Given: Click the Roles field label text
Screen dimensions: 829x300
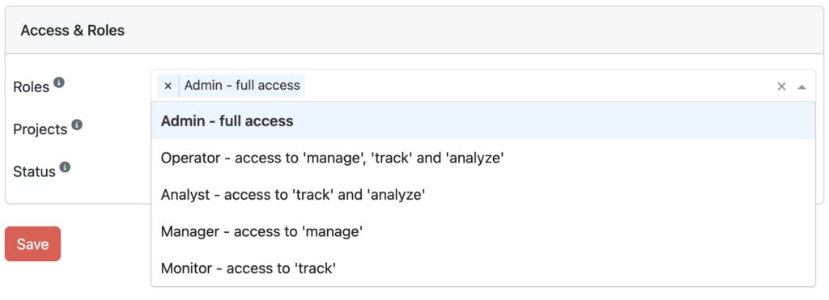Looking at the screenshot, I should 32,87.
